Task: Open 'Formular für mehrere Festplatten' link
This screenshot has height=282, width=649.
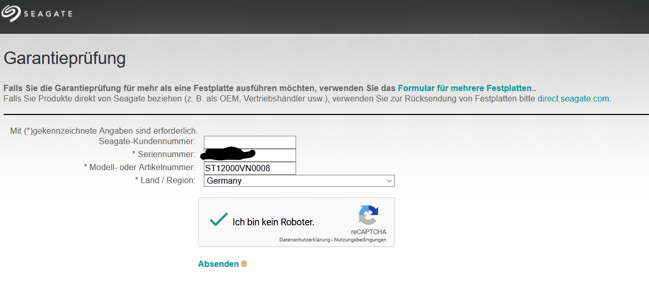Action: pos(465,88)
